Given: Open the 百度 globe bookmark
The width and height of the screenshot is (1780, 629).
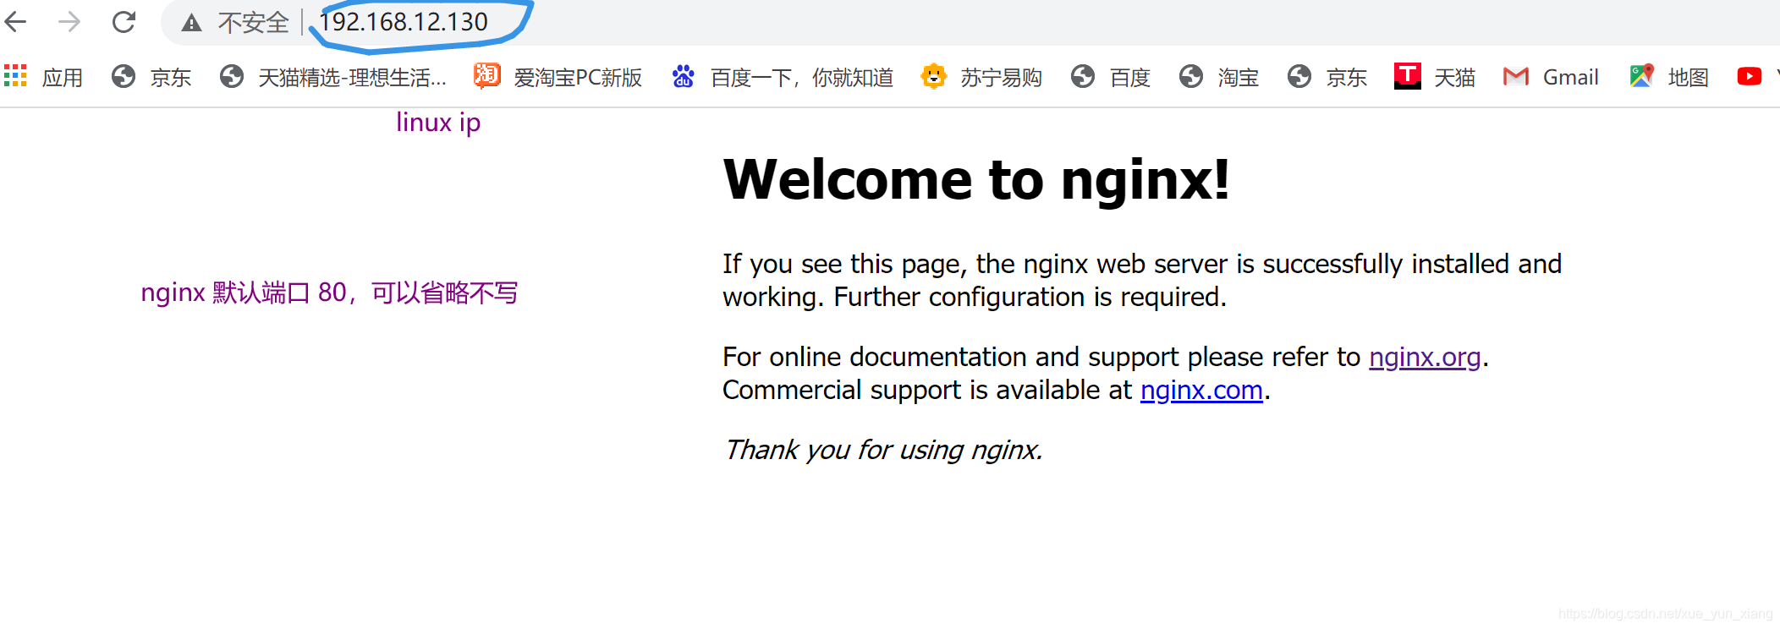Looking at the screenshot, I should click(x=1110, y=77).
